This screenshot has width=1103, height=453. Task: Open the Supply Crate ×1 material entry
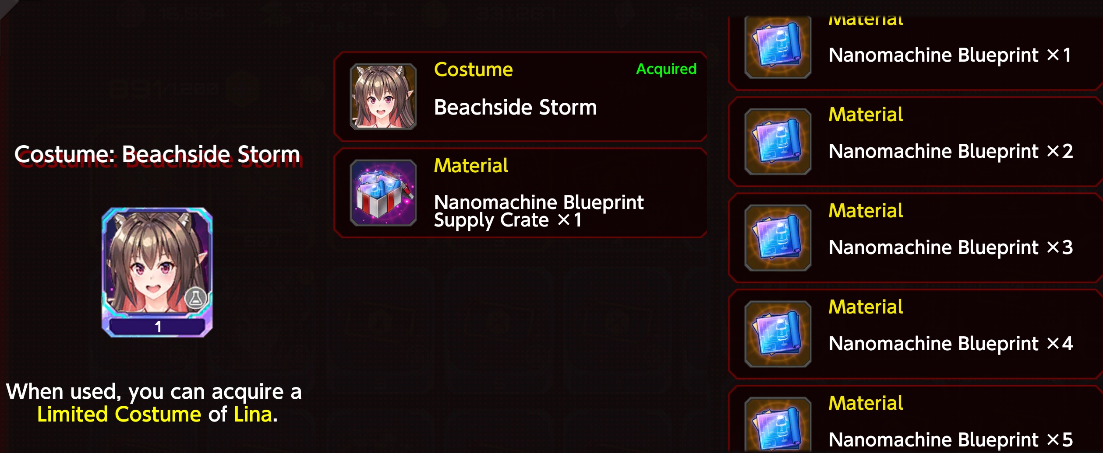point(521,193)
